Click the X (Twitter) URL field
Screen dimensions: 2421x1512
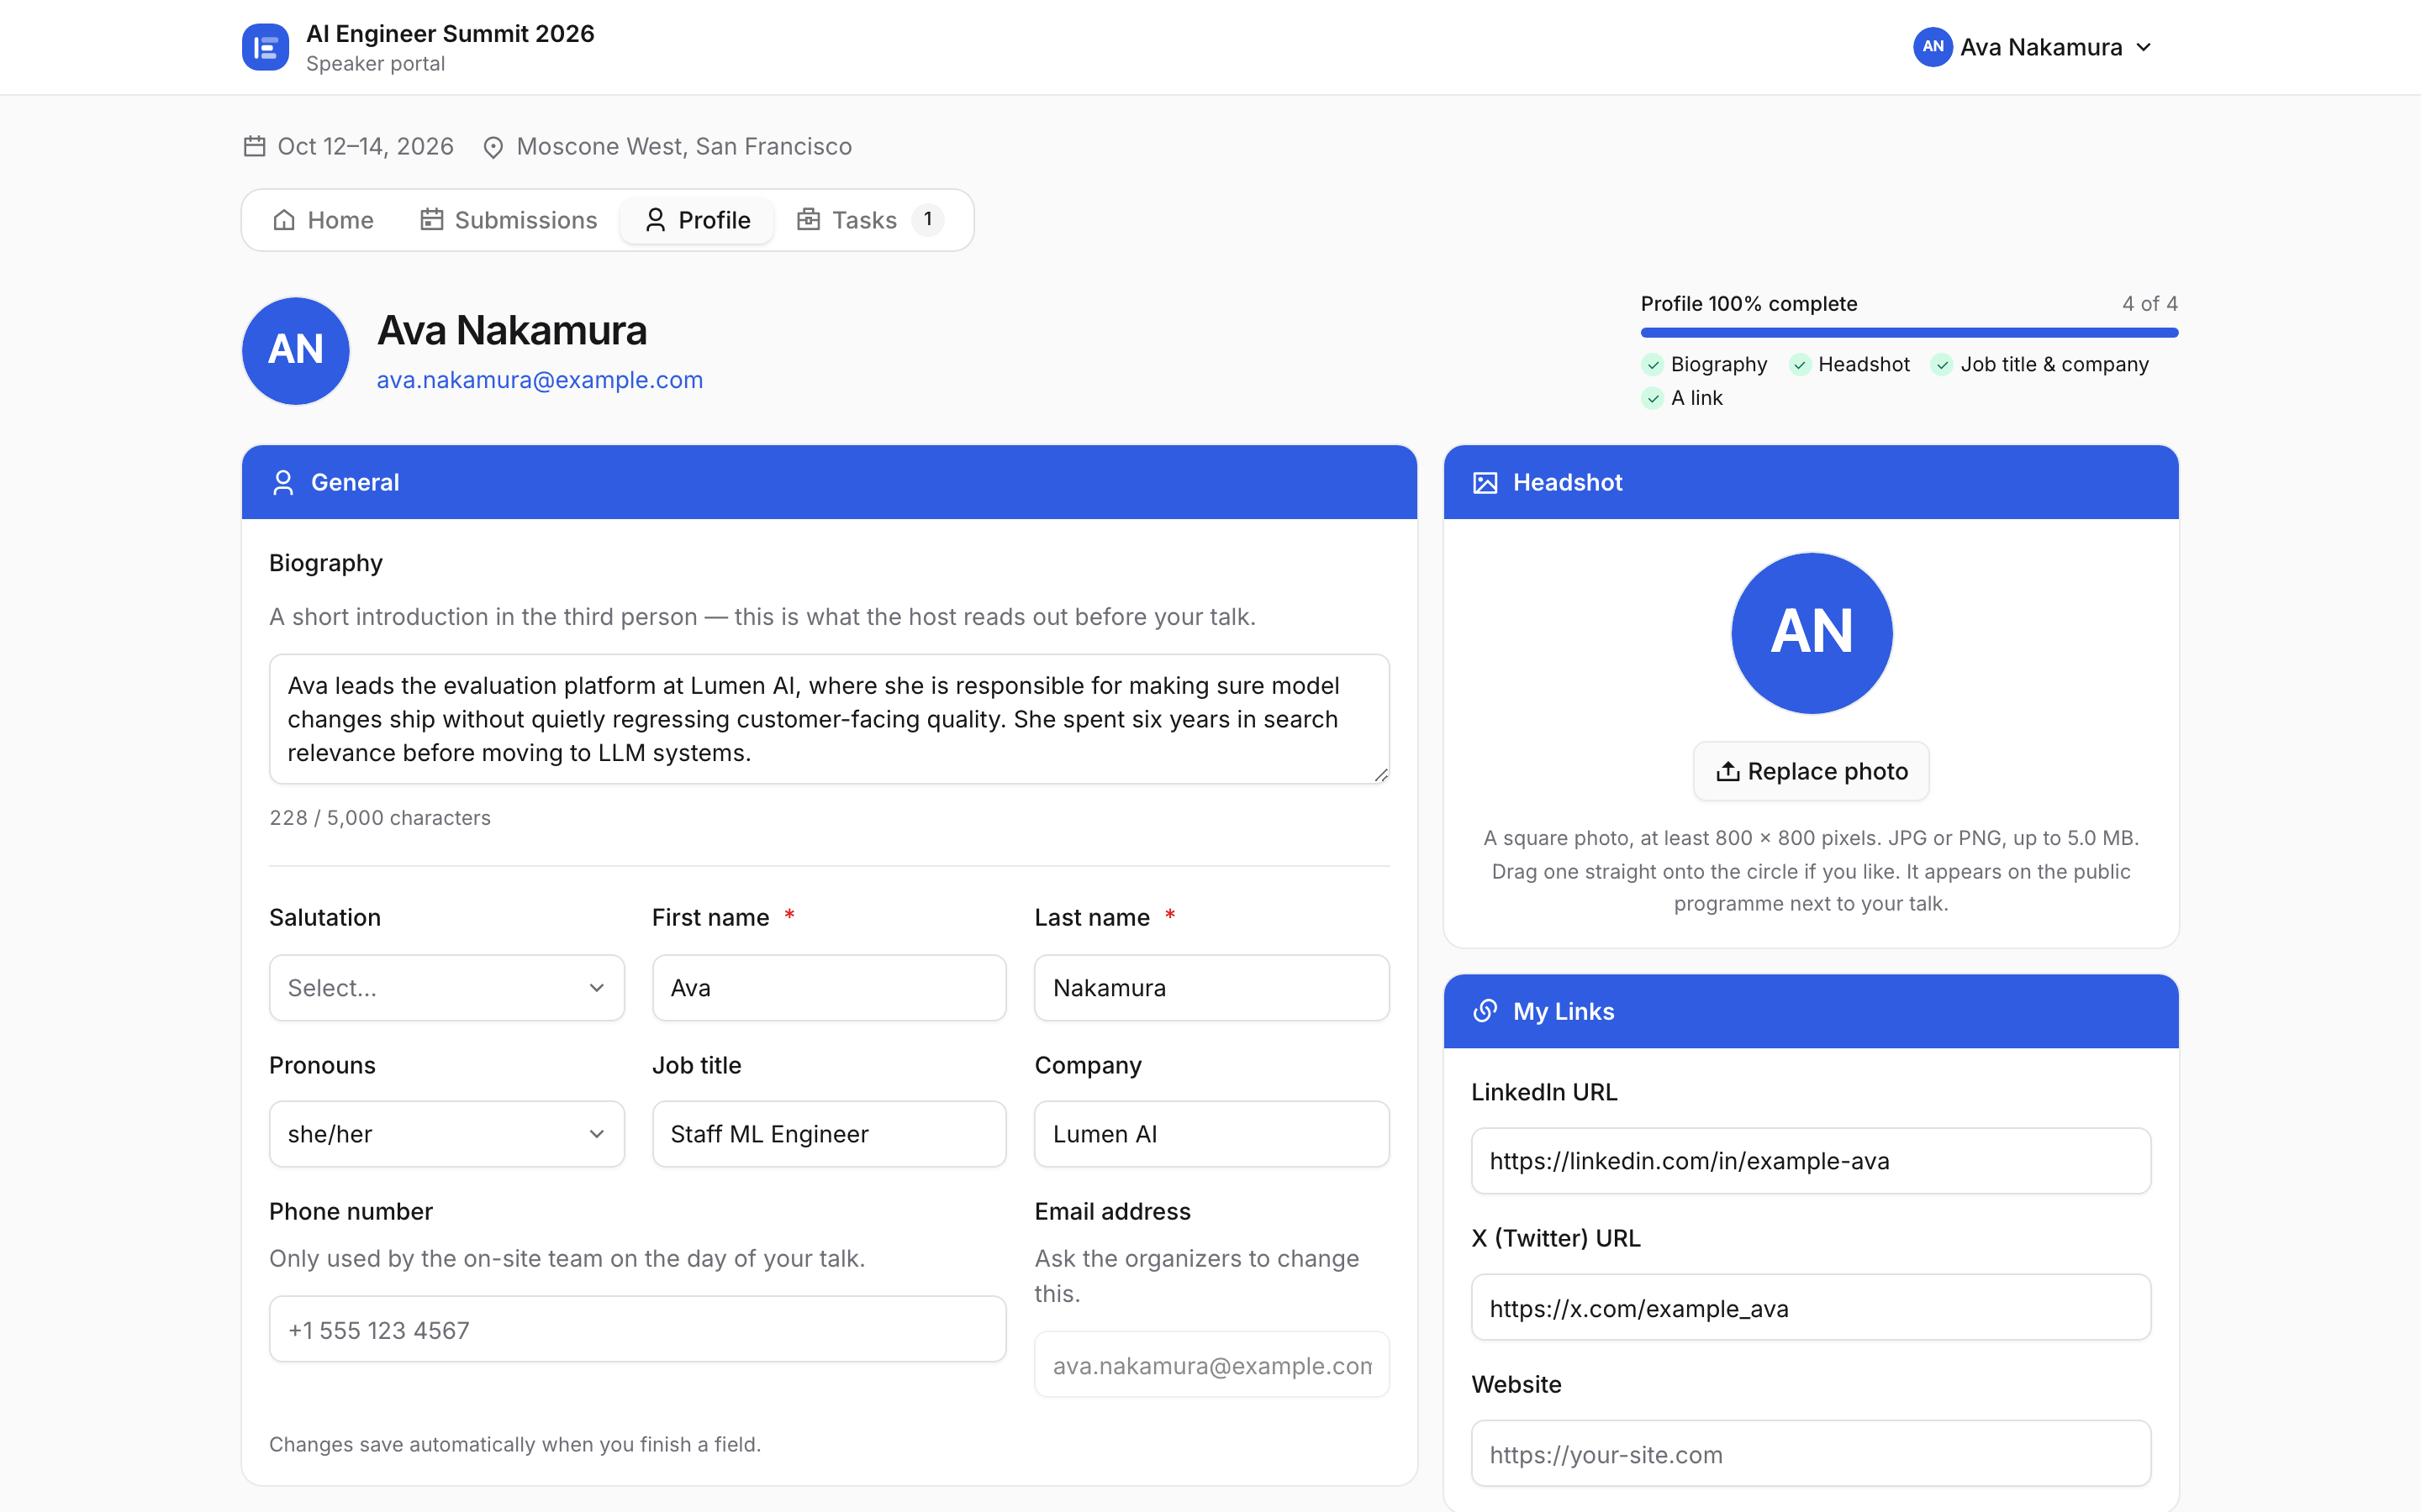point(1811,1308)
